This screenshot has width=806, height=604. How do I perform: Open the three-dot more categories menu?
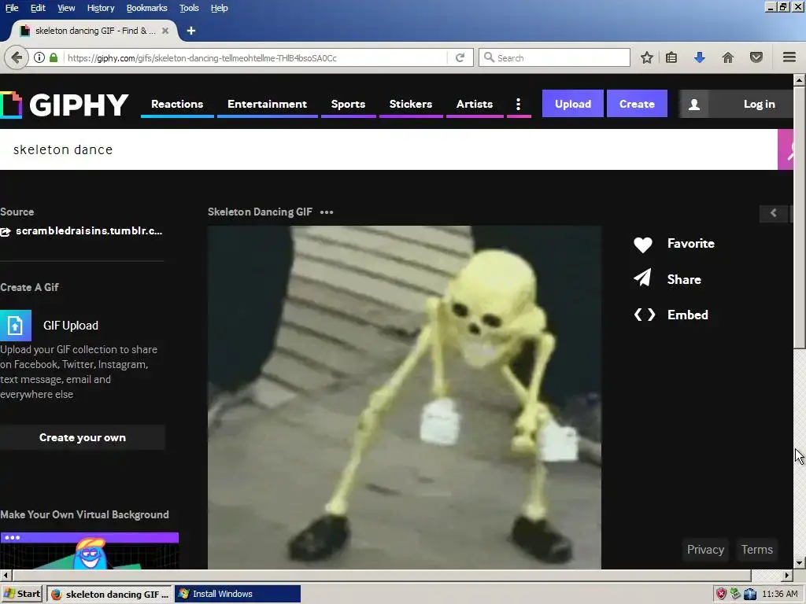point(518,105)
